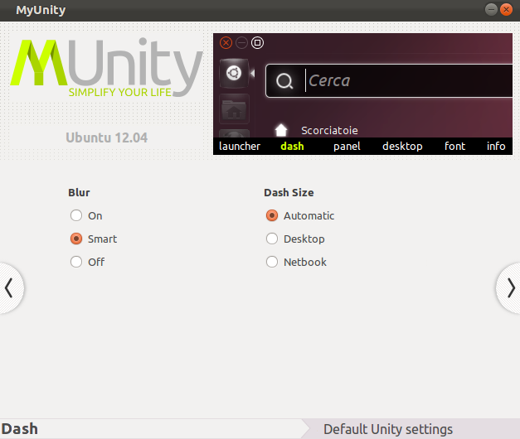Viewport: 520px width, 439px height.
Task: Open the desktop tab
Action: [402, 146]
